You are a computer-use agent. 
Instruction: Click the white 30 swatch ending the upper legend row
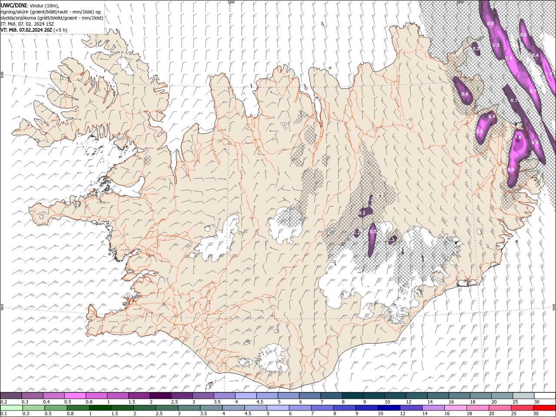545,395
